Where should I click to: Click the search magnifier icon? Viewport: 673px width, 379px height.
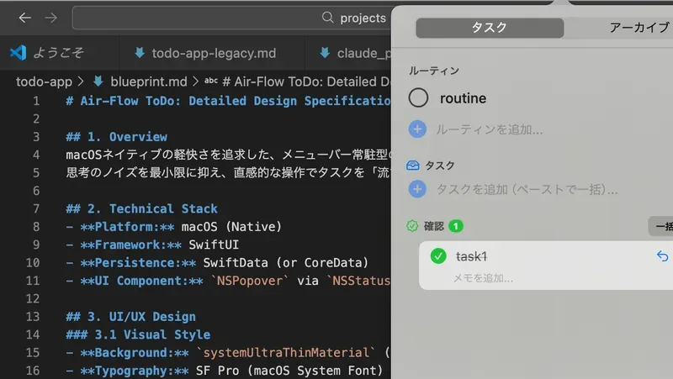[327, 18]
